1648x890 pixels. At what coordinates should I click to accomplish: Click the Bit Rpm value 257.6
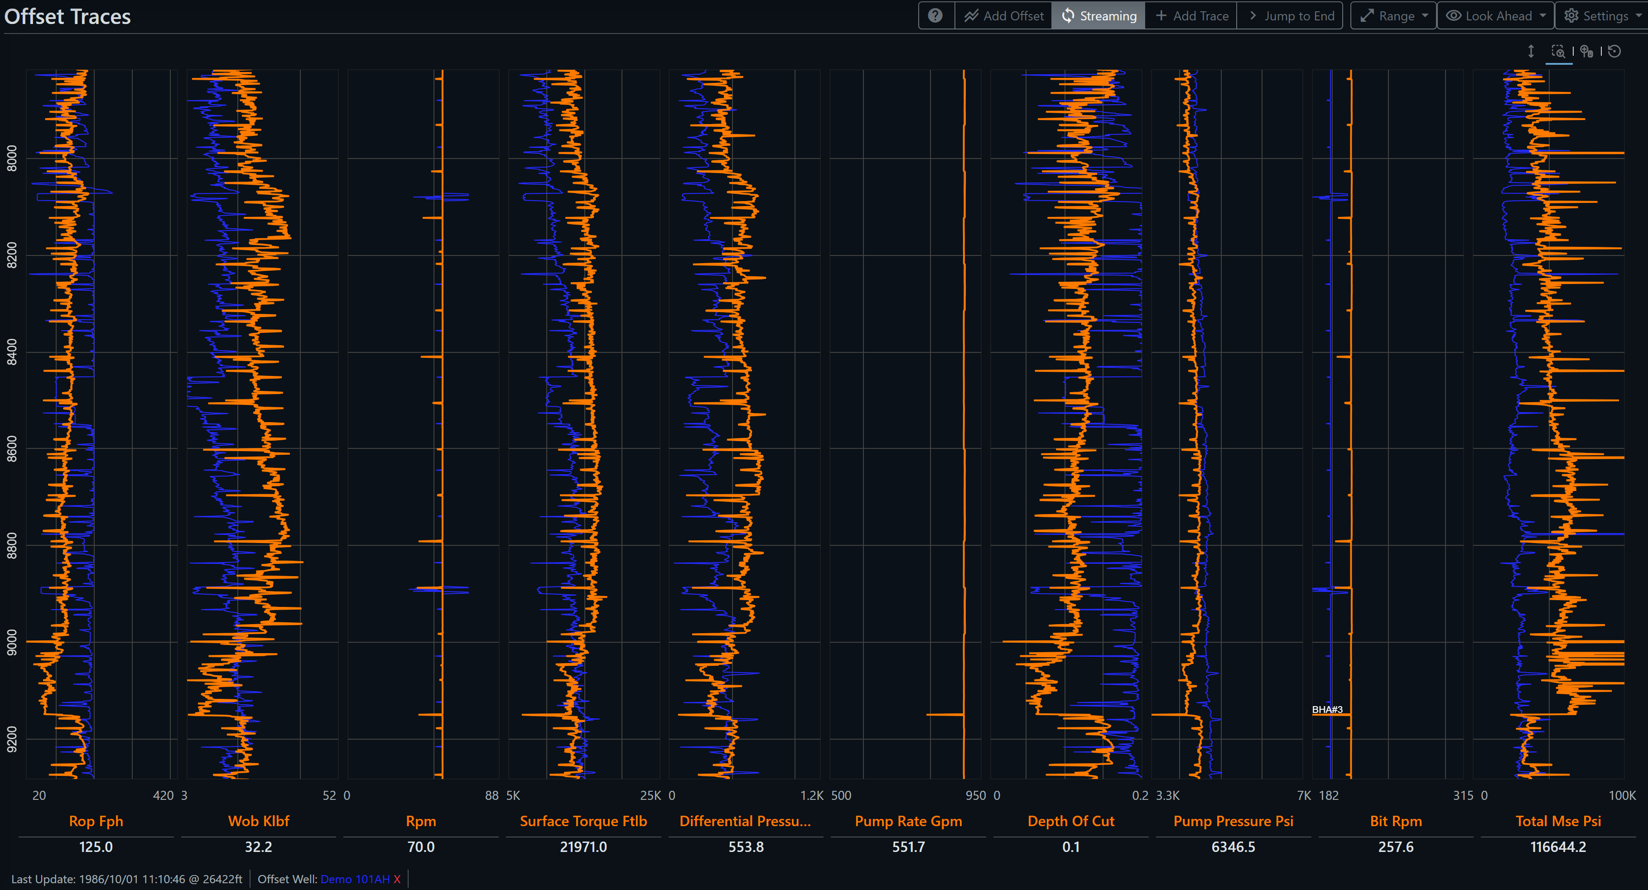pos(1396,847)
